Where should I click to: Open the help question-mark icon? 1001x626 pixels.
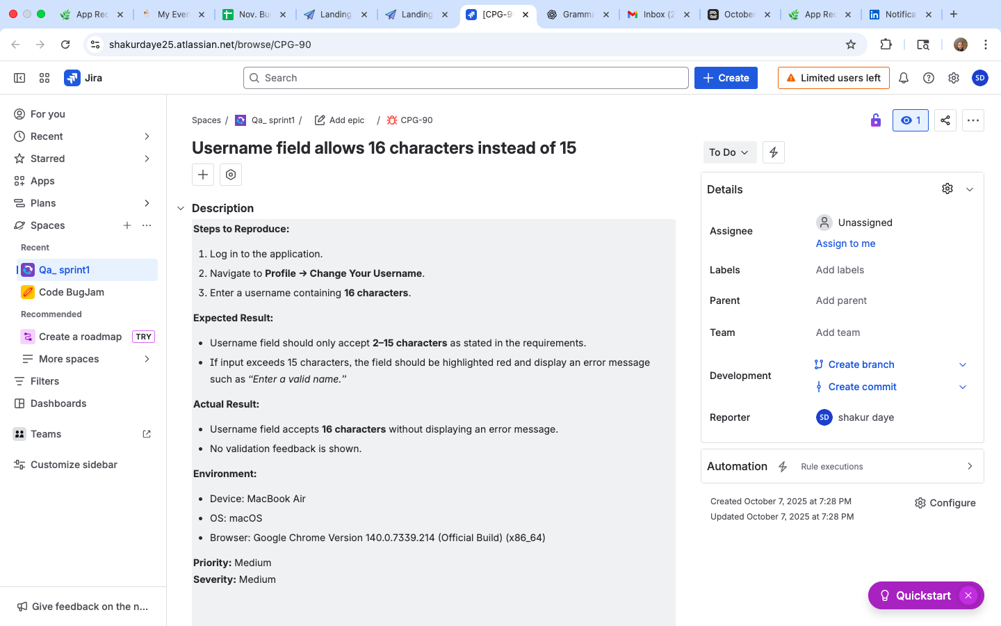tap(929, 78)
